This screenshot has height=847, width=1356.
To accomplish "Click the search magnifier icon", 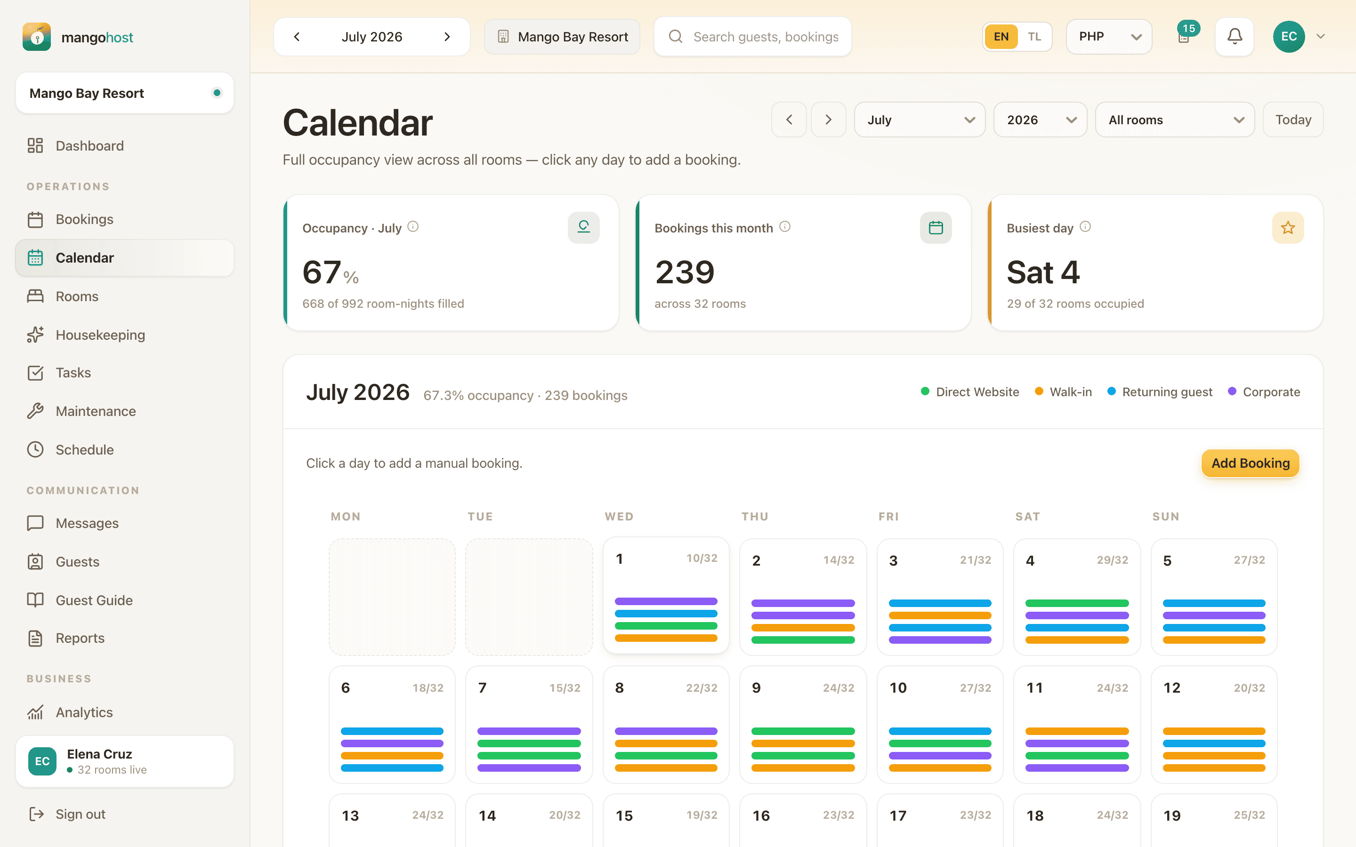I will tap(676, 36).
